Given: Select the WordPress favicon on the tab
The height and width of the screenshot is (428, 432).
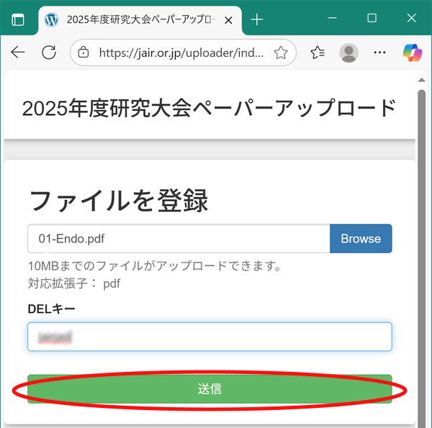Looking at the screenshot, I should pos(51,20).
